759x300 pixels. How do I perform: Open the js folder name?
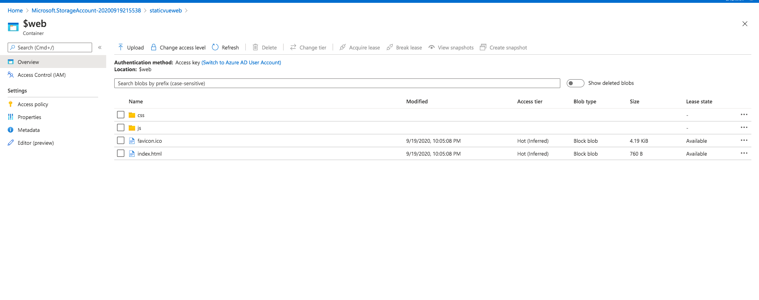[x=139, y=128]
